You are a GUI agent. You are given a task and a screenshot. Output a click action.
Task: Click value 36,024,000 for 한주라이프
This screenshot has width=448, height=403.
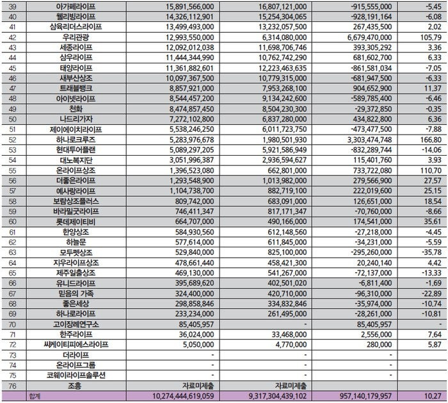196,334
